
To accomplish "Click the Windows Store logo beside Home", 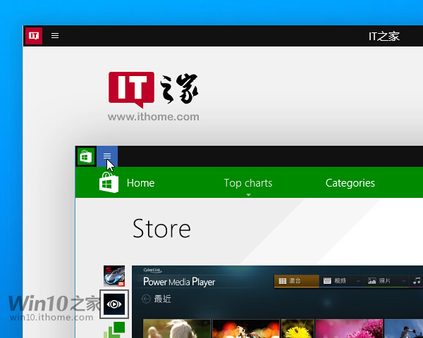I will point(109,183).
